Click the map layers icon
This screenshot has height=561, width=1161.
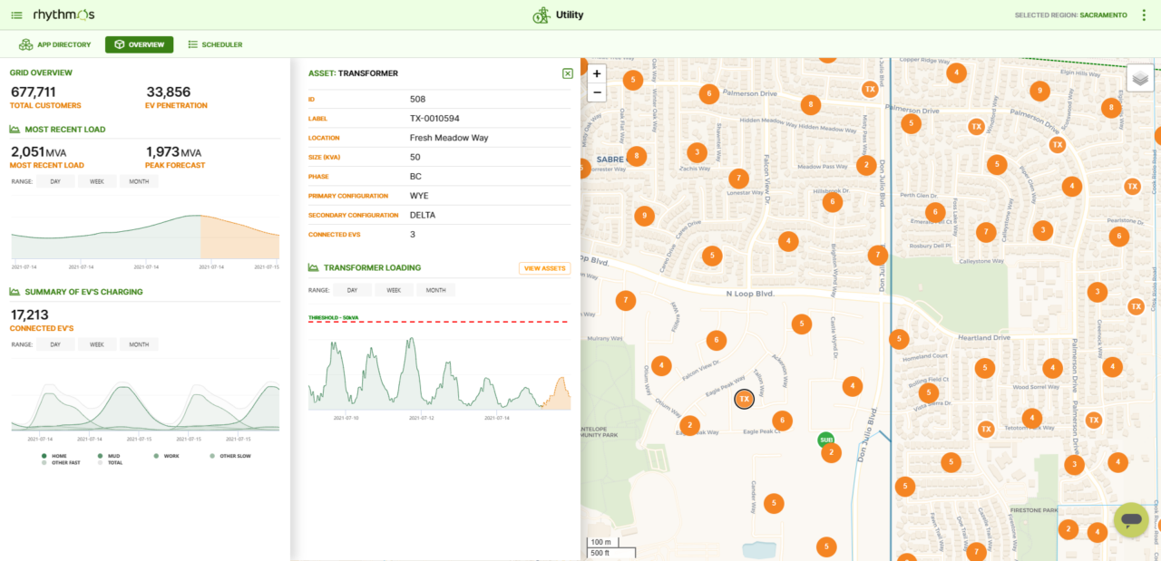click(1140, 78)
